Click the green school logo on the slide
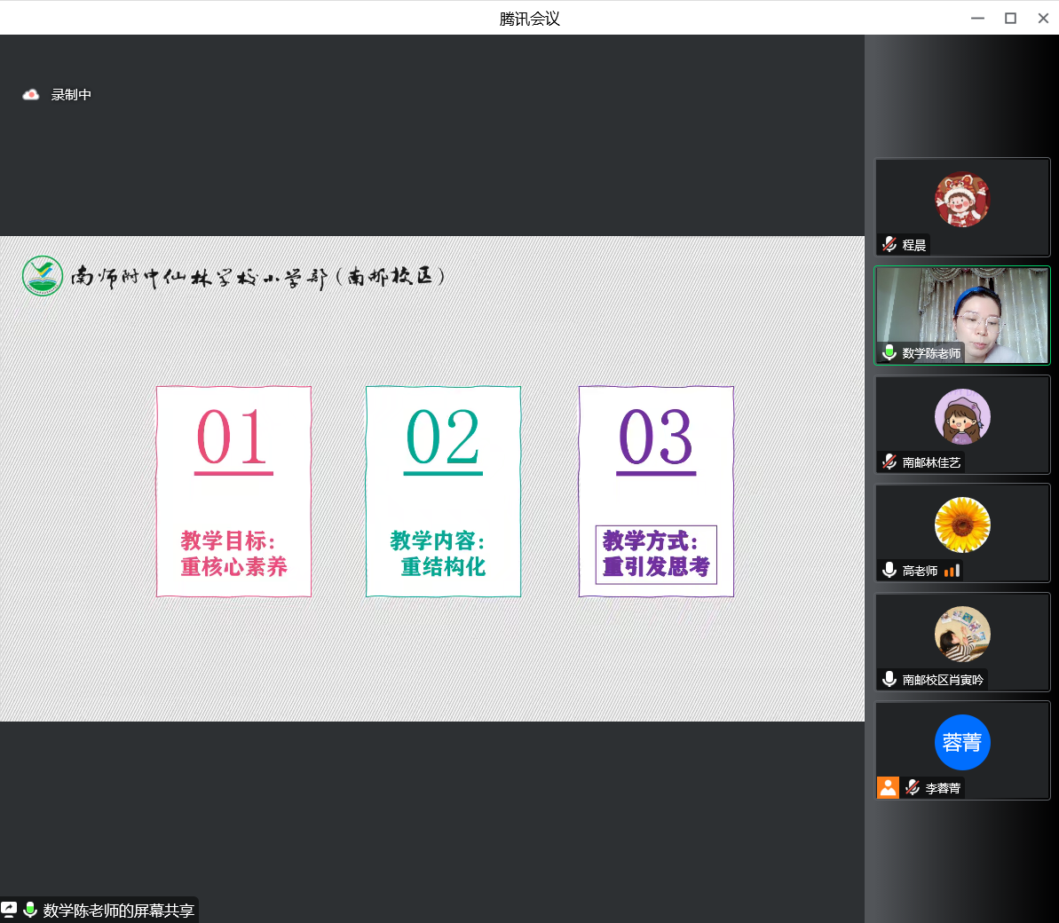1059x923 pixels. point(43,275)
